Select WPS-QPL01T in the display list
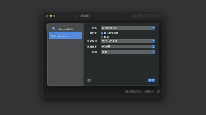The image size is (206, 115). point(65,36)
